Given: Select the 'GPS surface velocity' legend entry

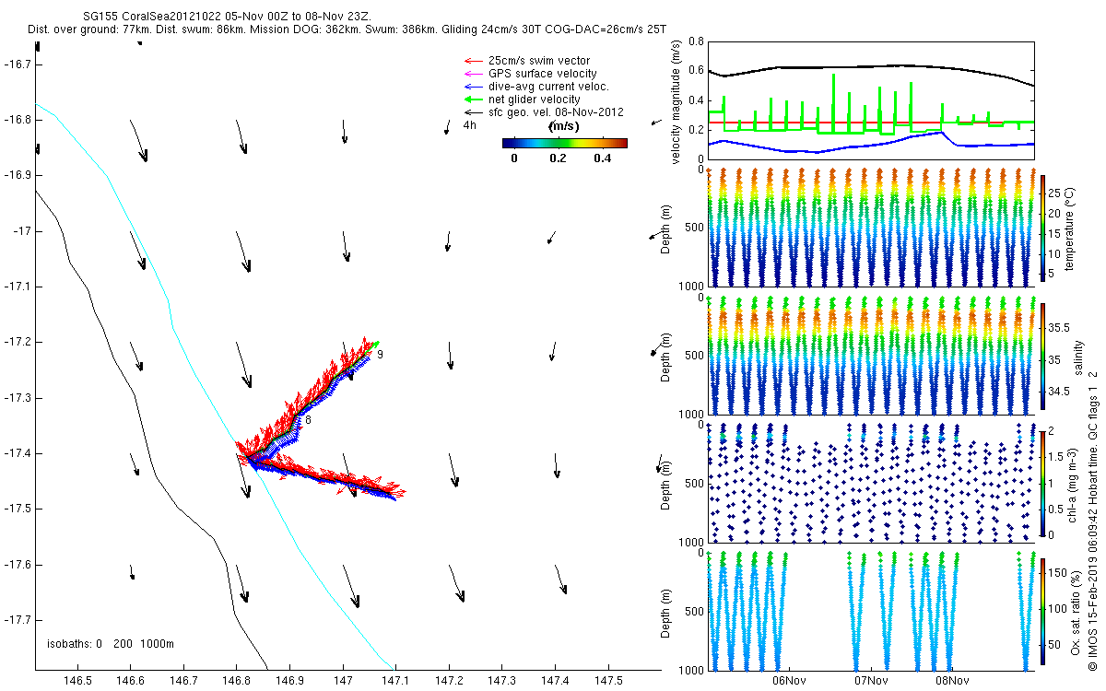Looking at the screenshot, I should (x=542, y=73).
